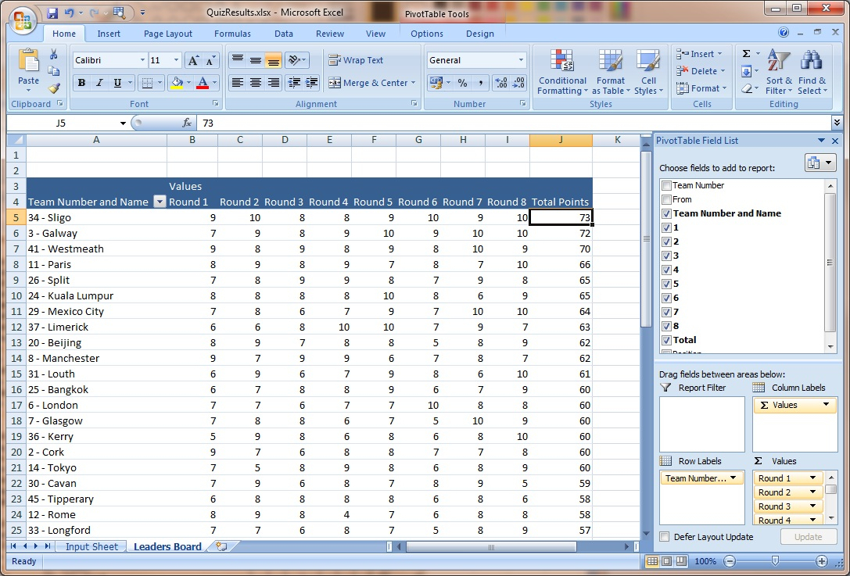Viewport: 850px width, 576px height.
Task: Apply Bold formatting from the ribbon
Action: pos(81,83)
